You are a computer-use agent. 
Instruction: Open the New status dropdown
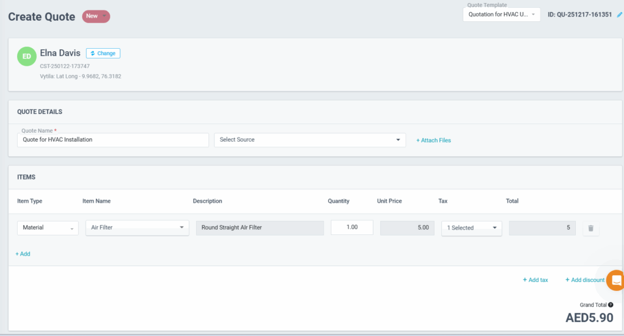pos(96,16)
